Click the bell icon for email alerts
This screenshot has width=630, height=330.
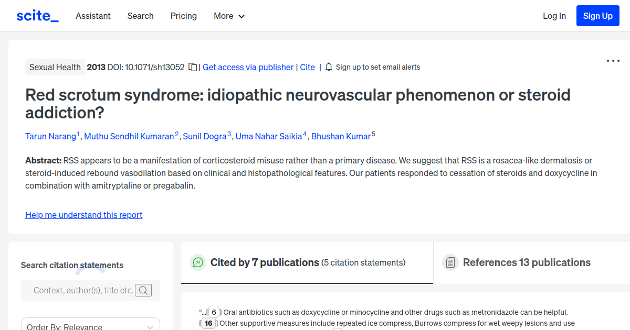[x=328, y=67]
